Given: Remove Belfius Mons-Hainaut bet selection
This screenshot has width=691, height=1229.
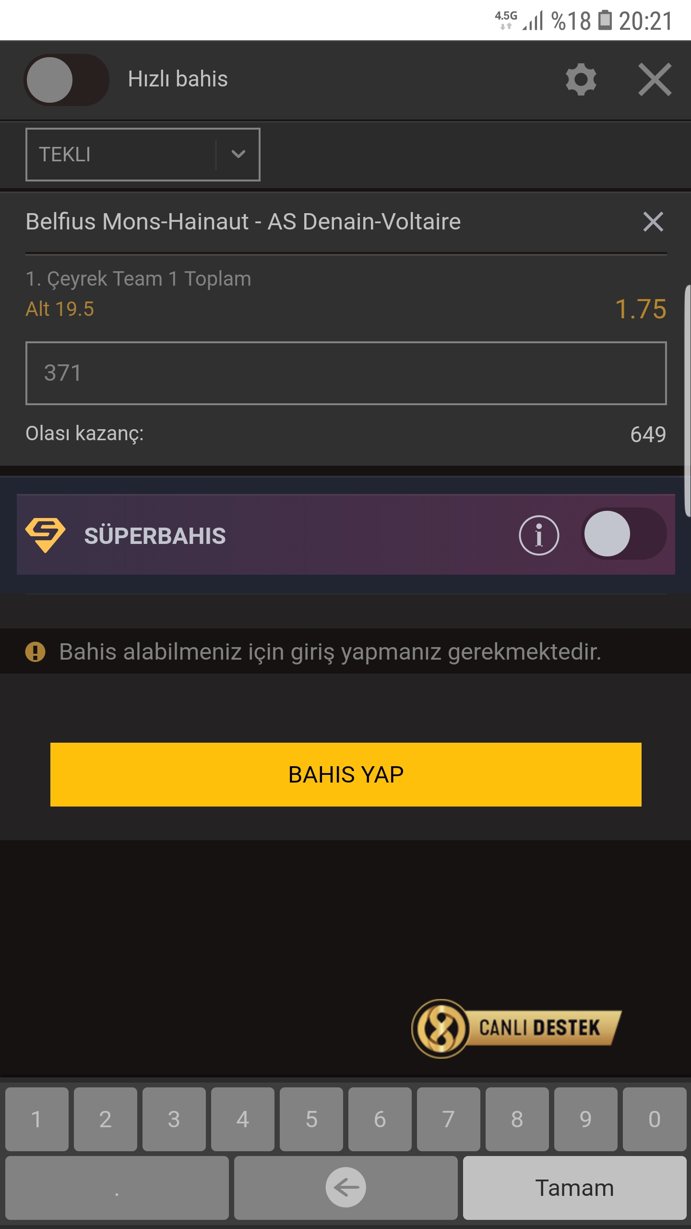Looking at the screenshot, I should [653, 222].
